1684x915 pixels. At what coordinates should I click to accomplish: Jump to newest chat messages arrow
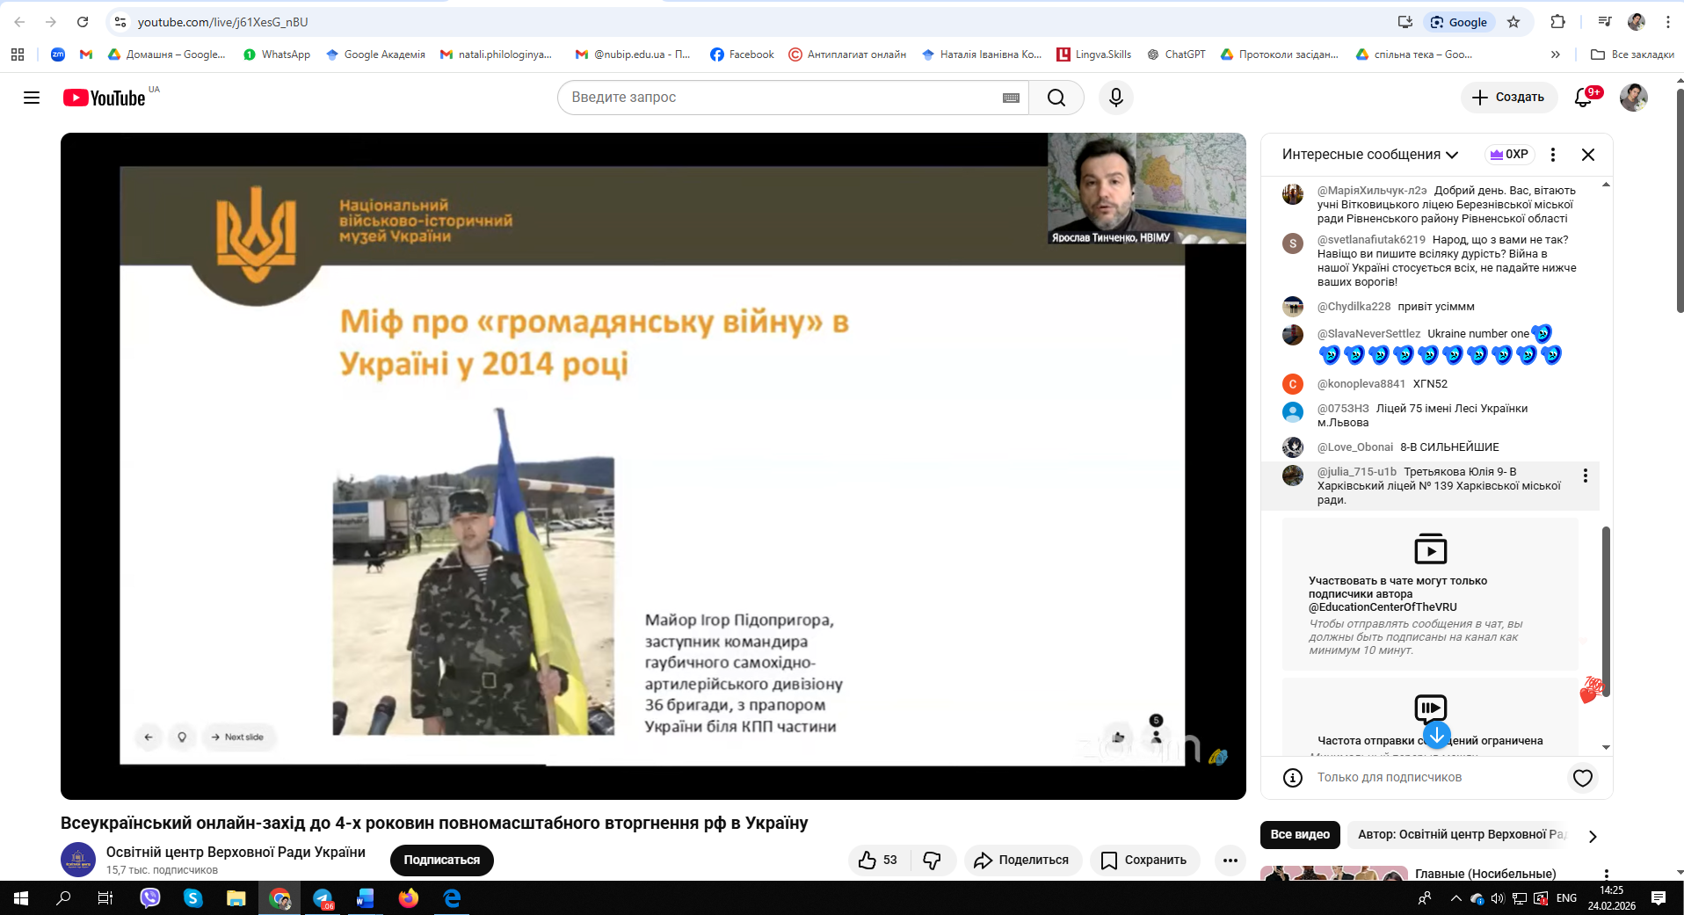1436,735
